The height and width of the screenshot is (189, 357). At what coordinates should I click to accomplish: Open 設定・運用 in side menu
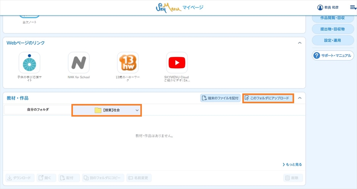coord(332,40)
